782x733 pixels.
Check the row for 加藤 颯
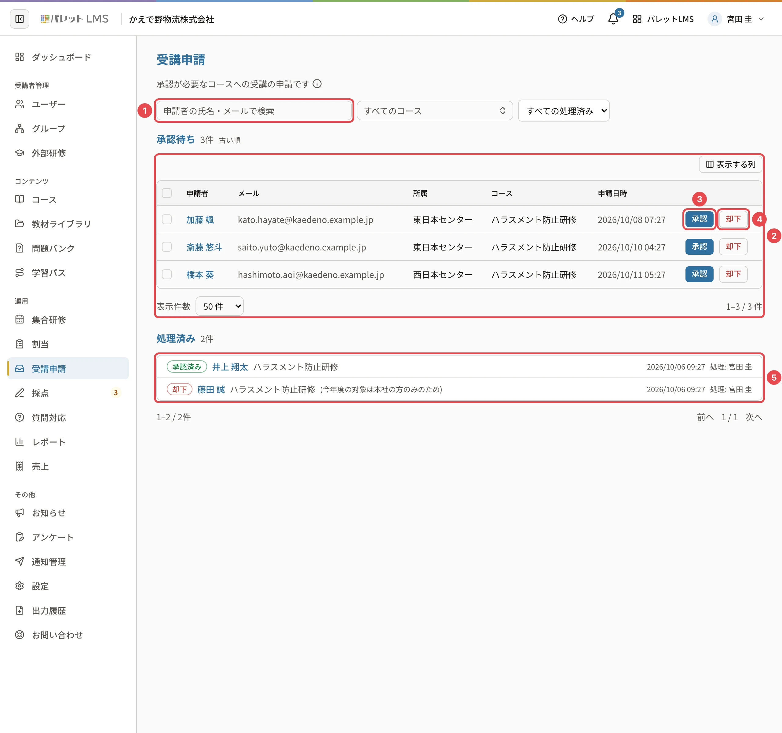pos(167,219)
